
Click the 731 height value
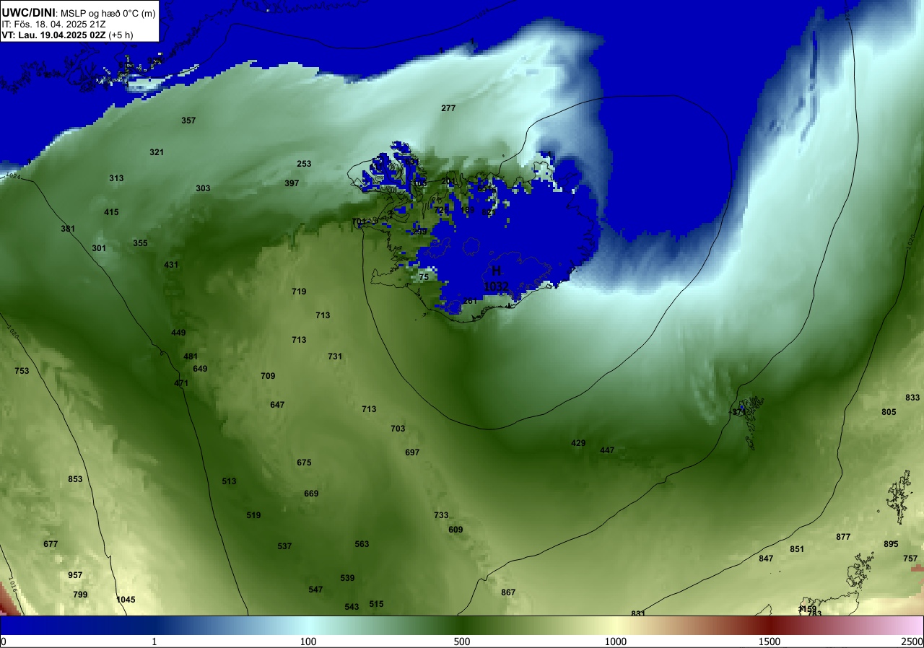(335, 356)
